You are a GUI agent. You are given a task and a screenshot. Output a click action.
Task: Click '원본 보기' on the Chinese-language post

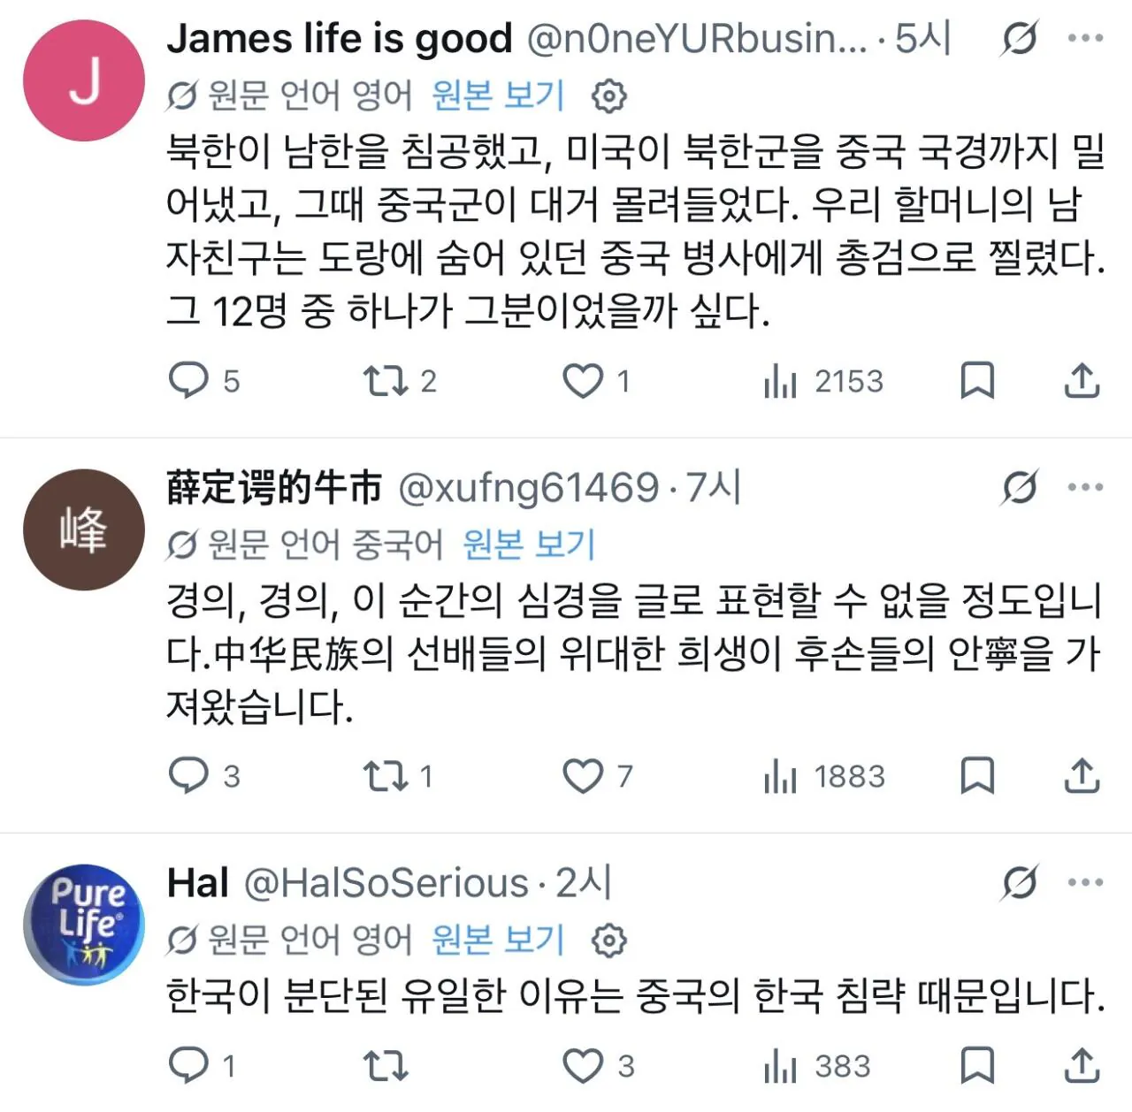tap(529, 545)
